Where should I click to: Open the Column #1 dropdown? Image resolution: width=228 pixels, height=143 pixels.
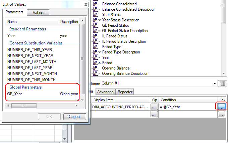click(x=215, y=84)
